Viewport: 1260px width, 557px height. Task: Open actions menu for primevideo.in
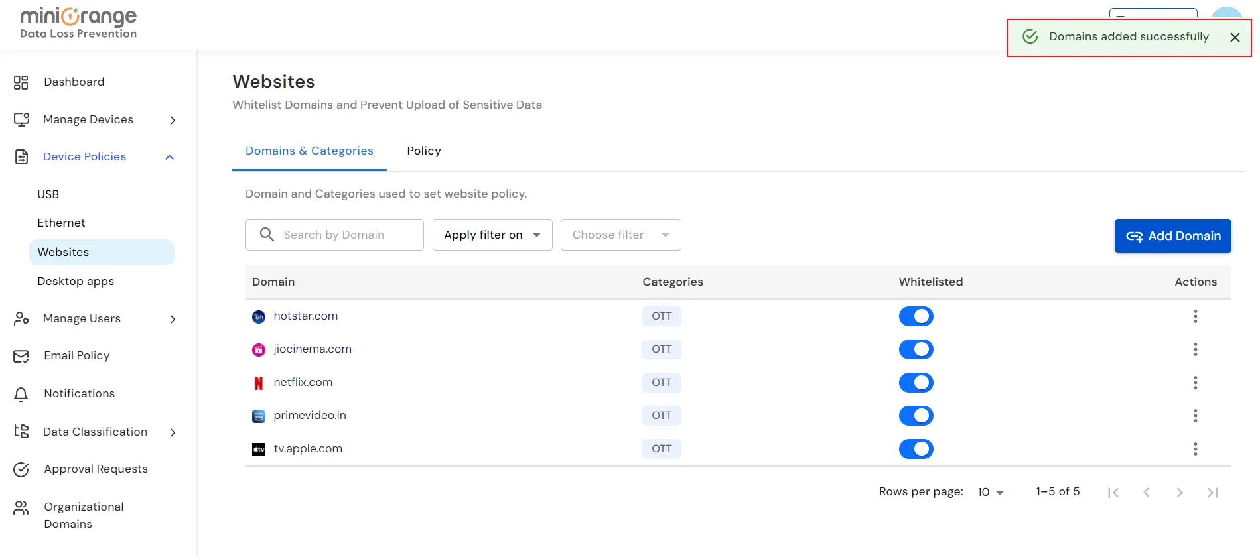click(1196, 416)
